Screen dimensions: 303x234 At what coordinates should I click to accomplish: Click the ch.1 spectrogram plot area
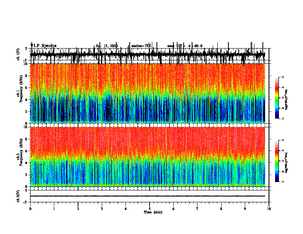click(147, 93)
